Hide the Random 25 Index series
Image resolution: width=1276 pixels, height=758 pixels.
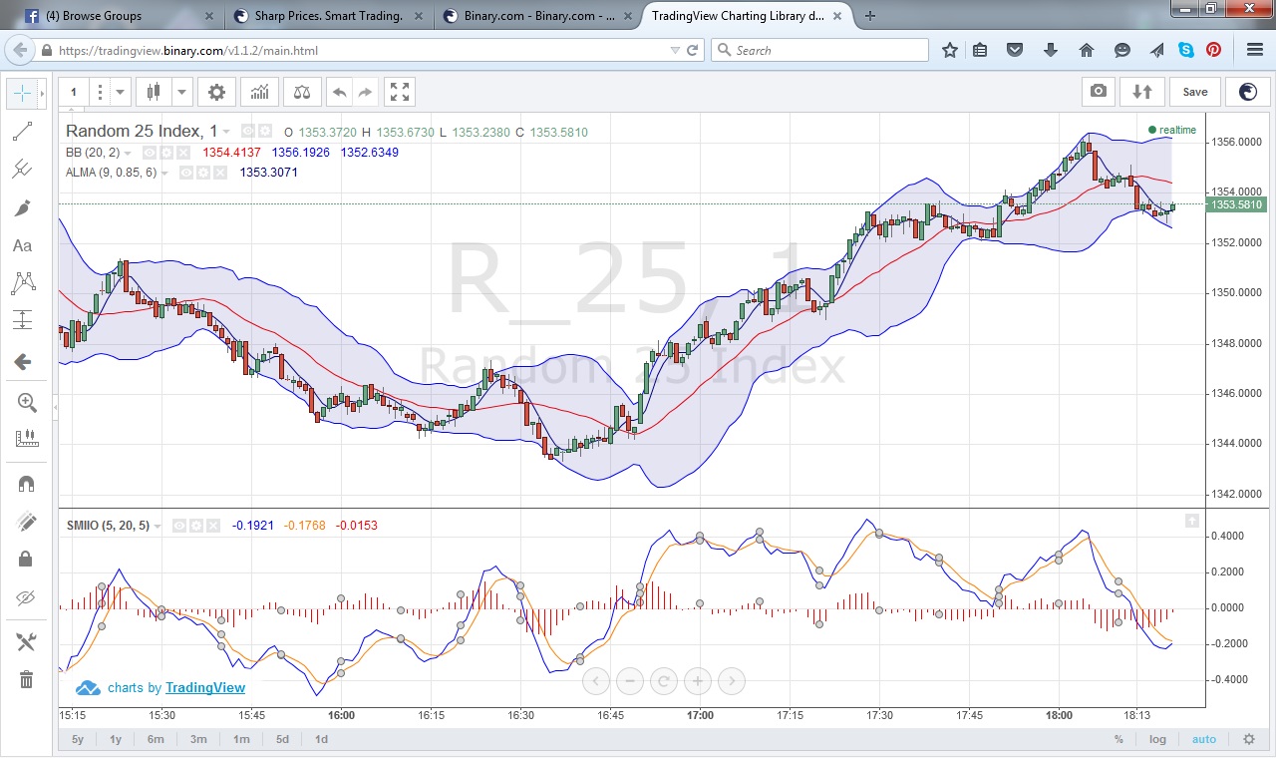tap(249, 131)
